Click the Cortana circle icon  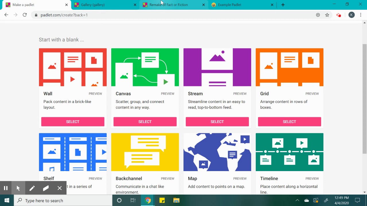[119, 200]
